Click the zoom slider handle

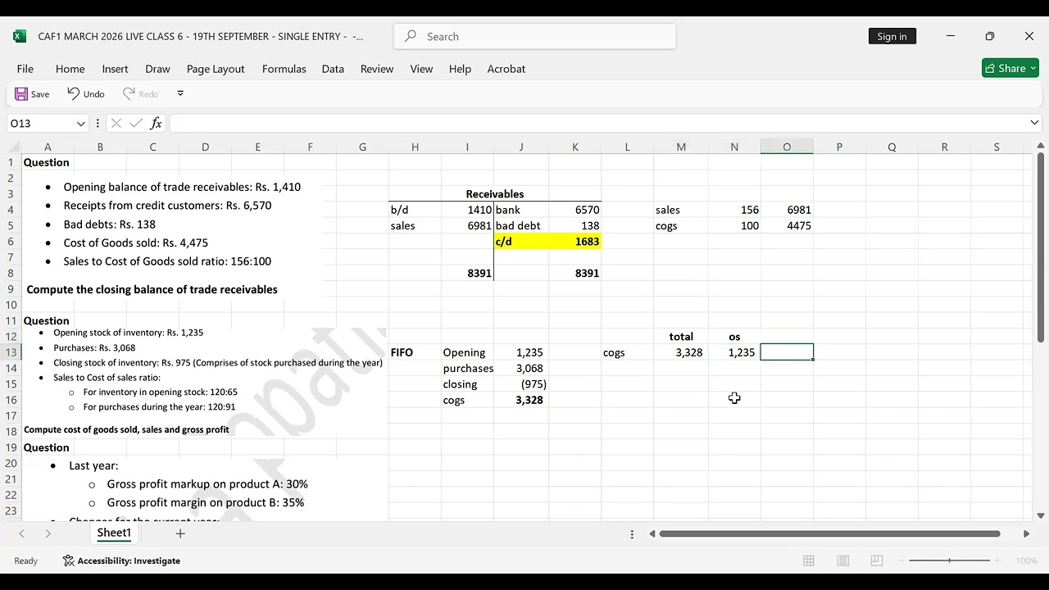pyautogui.click(x=949, y=560)
